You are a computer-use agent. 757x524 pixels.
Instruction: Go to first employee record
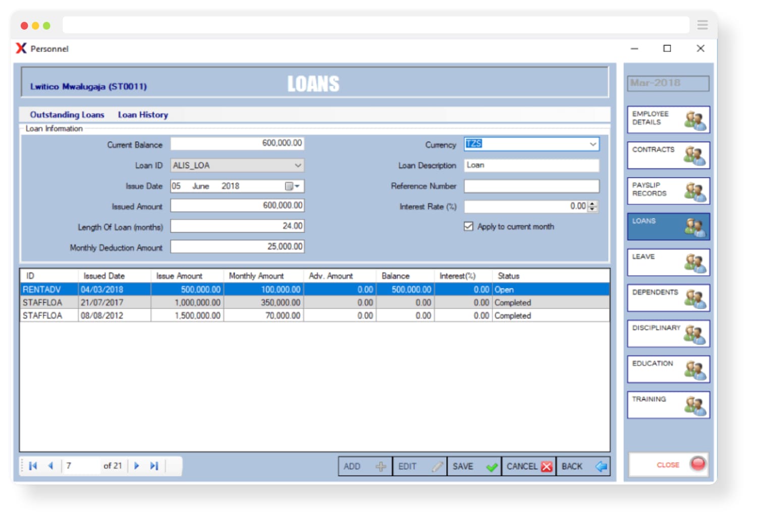click(33, 466)
